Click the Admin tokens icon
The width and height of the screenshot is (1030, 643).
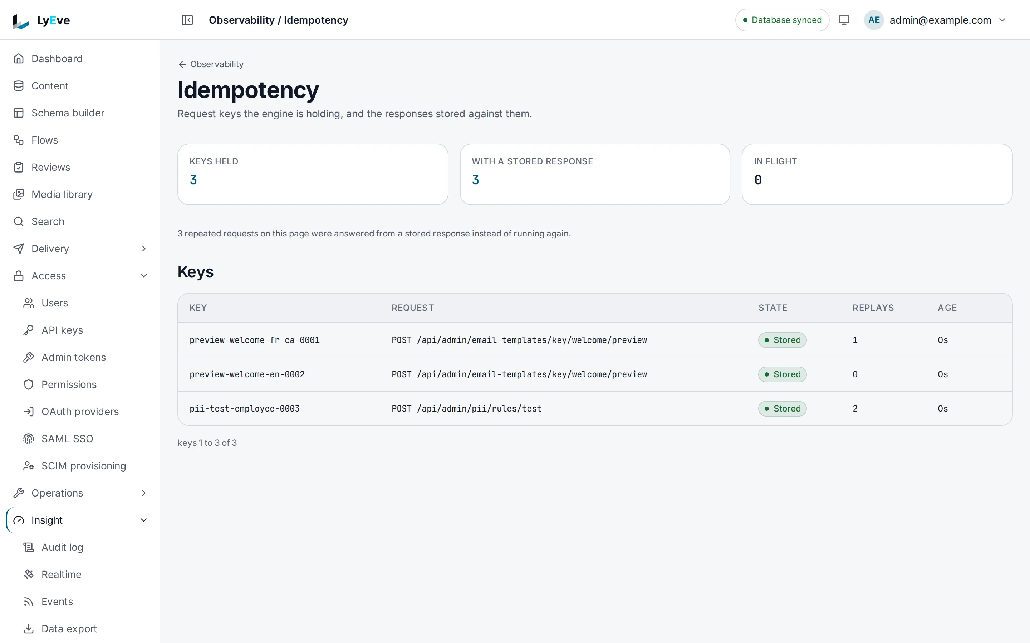(29, 357)
